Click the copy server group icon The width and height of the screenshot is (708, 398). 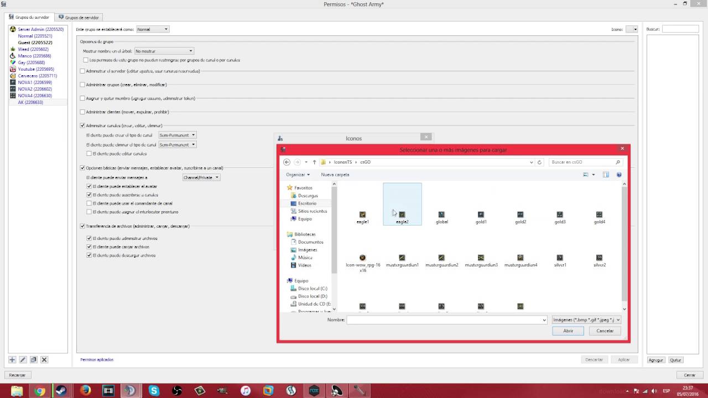[x=33, y=359]
